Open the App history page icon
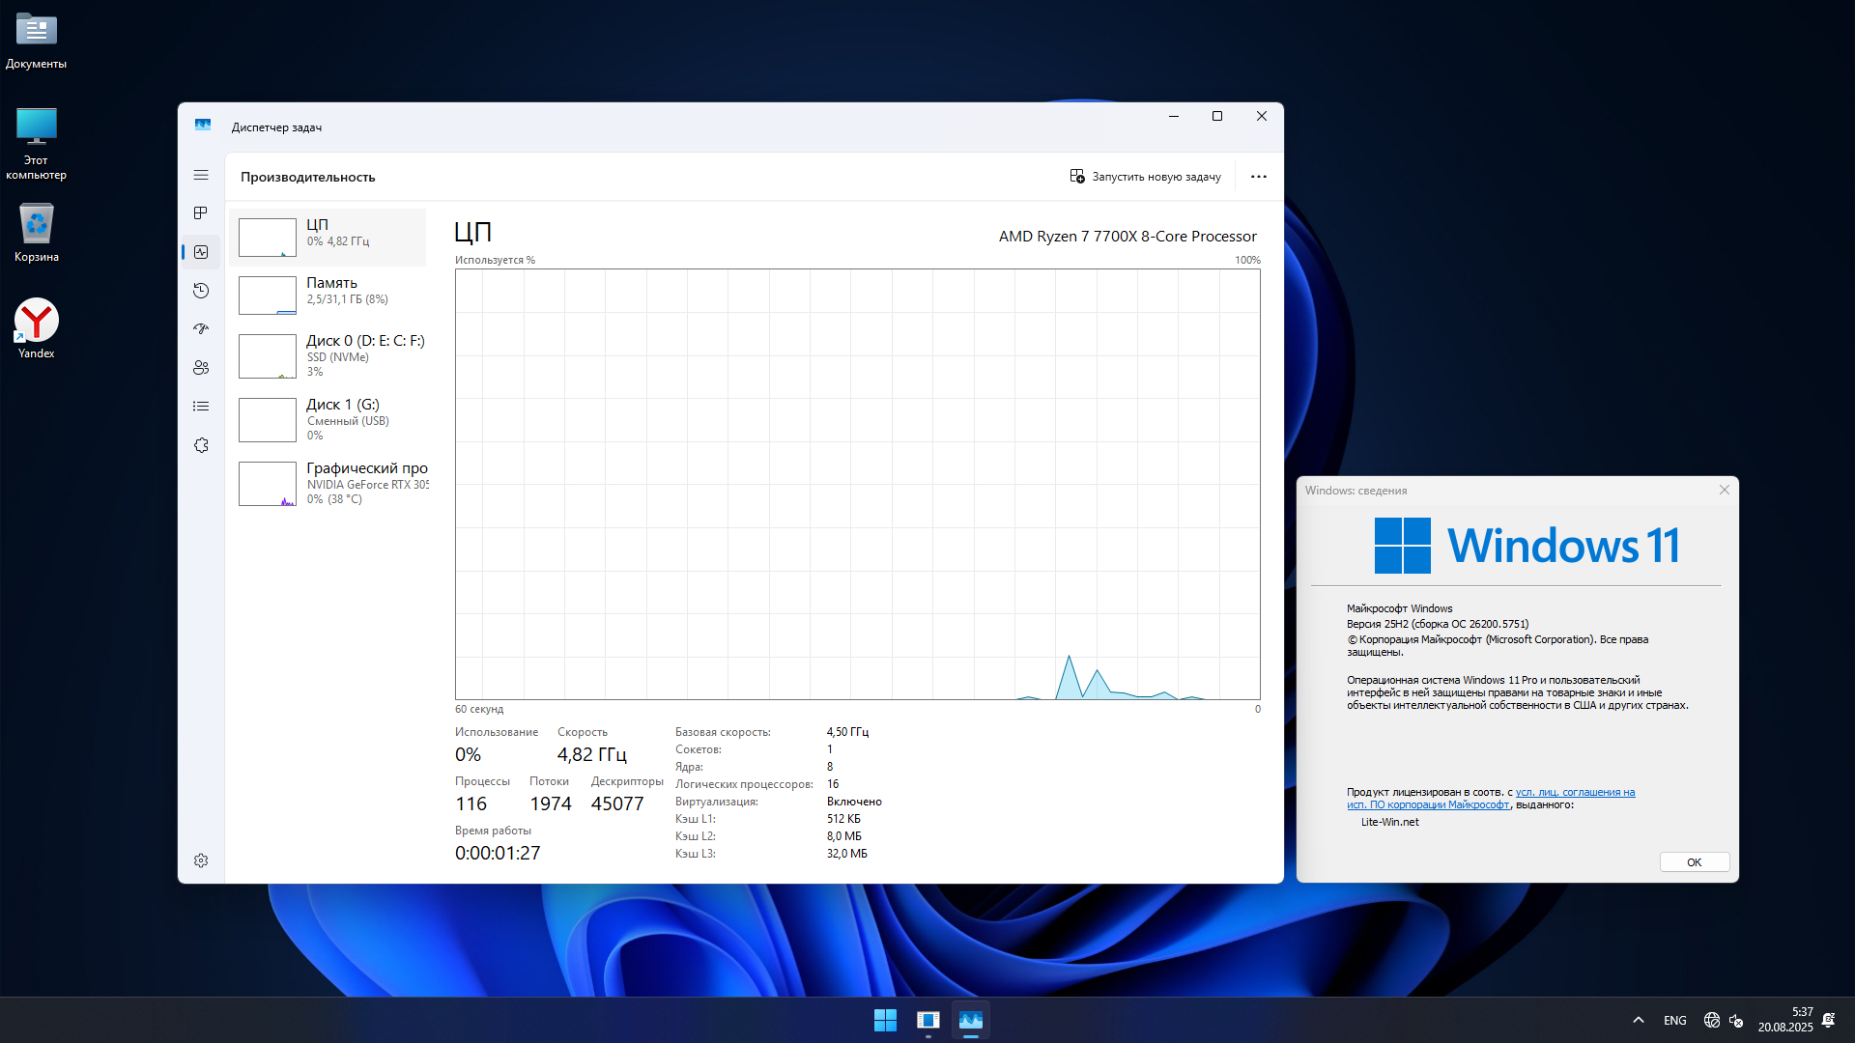Image resolution: width=1855 pixels, height=1043 pixels. click(201, 291)
